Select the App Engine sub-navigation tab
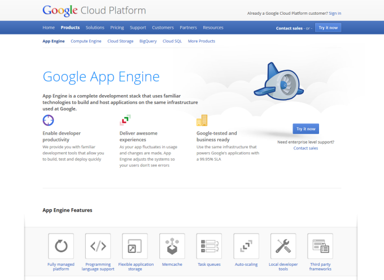The image size is (384, 280). pos(54,41)
